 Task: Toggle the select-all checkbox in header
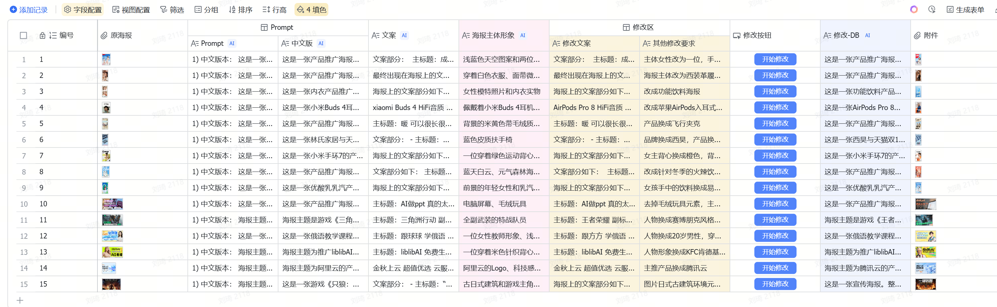[23, 35]
